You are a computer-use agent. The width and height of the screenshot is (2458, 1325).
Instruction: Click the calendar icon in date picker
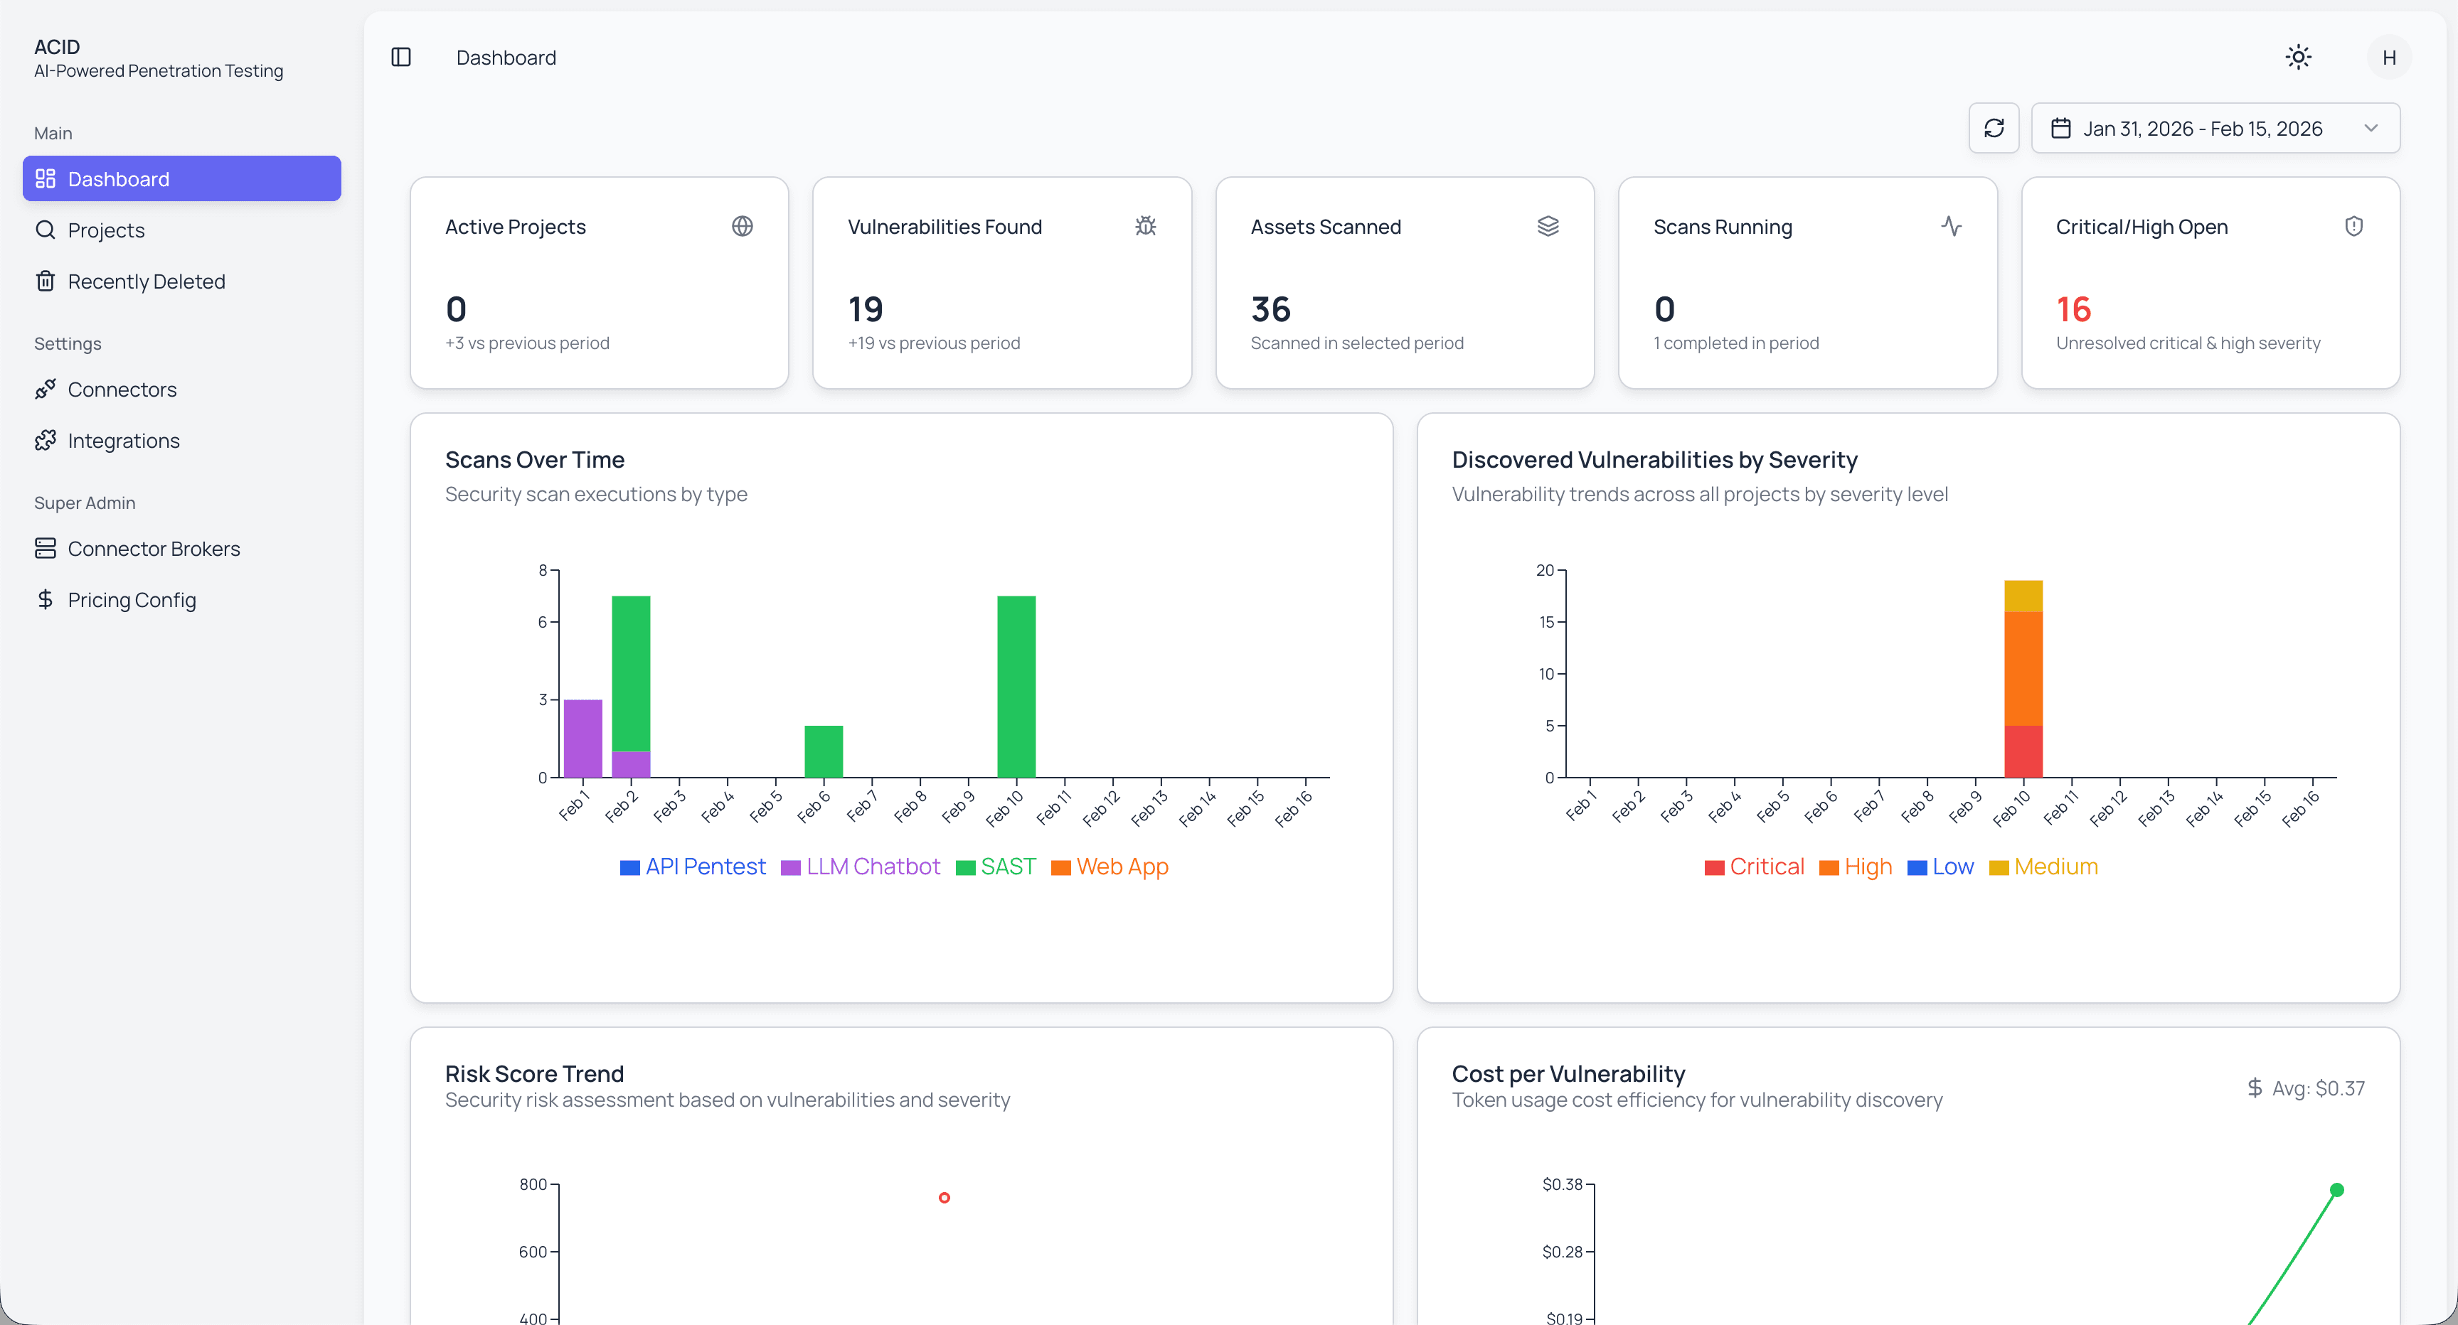point(2060,128)
